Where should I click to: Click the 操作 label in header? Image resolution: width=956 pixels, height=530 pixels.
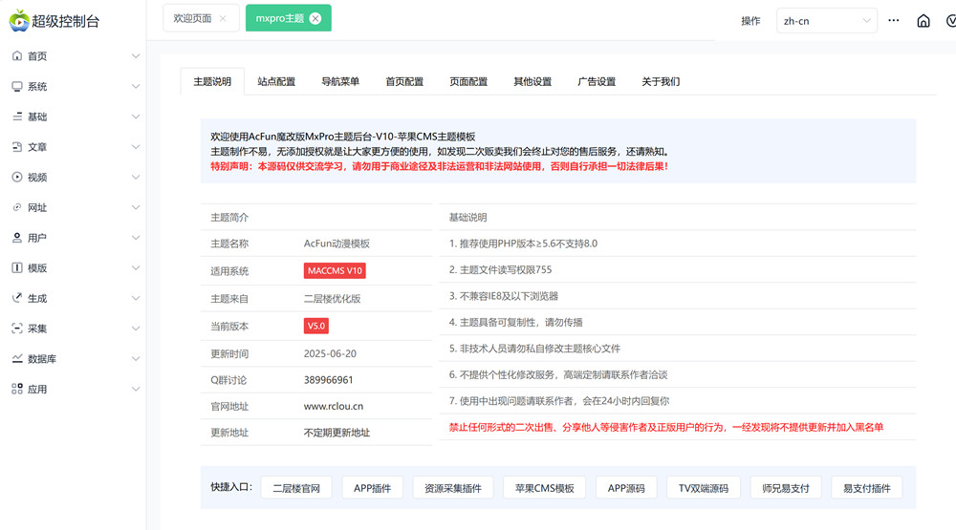pos(750,21)
